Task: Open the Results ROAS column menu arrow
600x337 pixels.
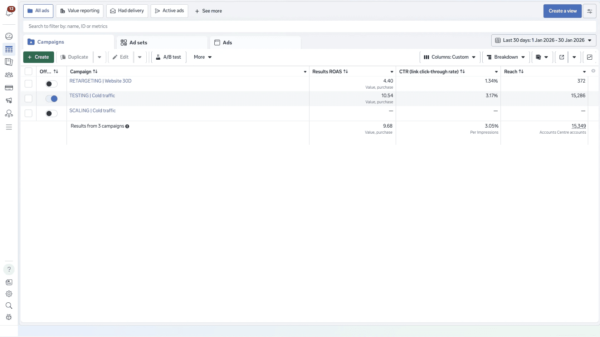Action: click(x=392, y=72)
